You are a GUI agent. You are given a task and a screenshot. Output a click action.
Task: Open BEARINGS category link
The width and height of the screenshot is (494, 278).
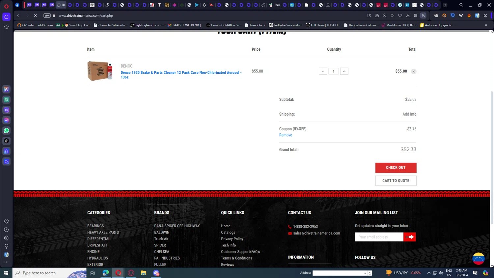pos(96,226)
